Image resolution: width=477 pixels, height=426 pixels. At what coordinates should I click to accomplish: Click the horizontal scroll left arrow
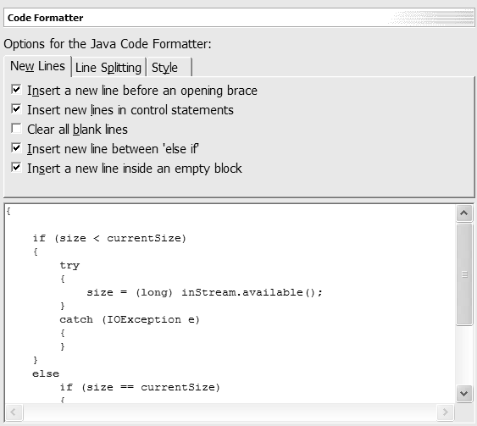coord(14,412)
